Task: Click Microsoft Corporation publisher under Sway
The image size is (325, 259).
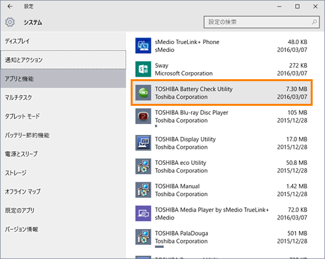Action: (x=184, y=73)
